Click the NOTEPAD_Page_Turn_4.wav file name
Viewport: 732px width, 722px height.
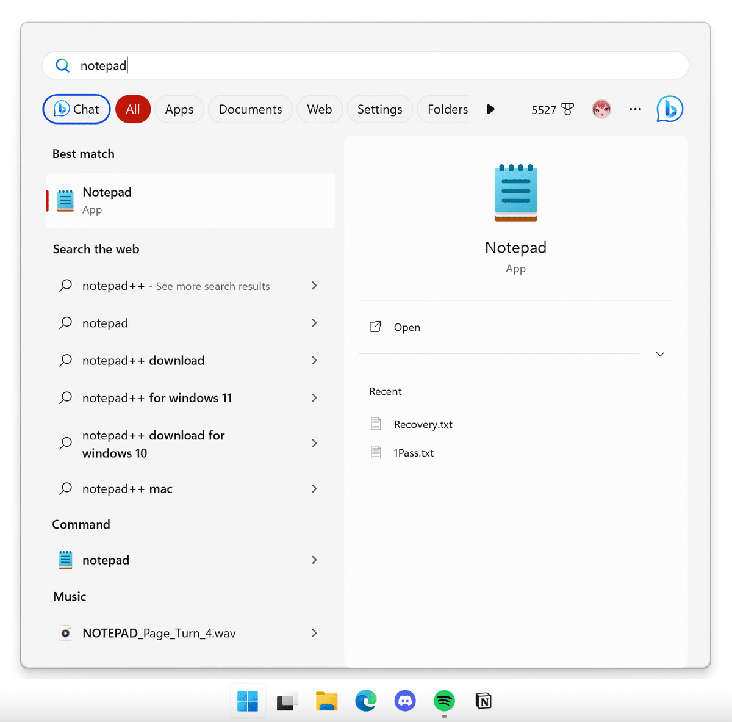tap(159, 633)
